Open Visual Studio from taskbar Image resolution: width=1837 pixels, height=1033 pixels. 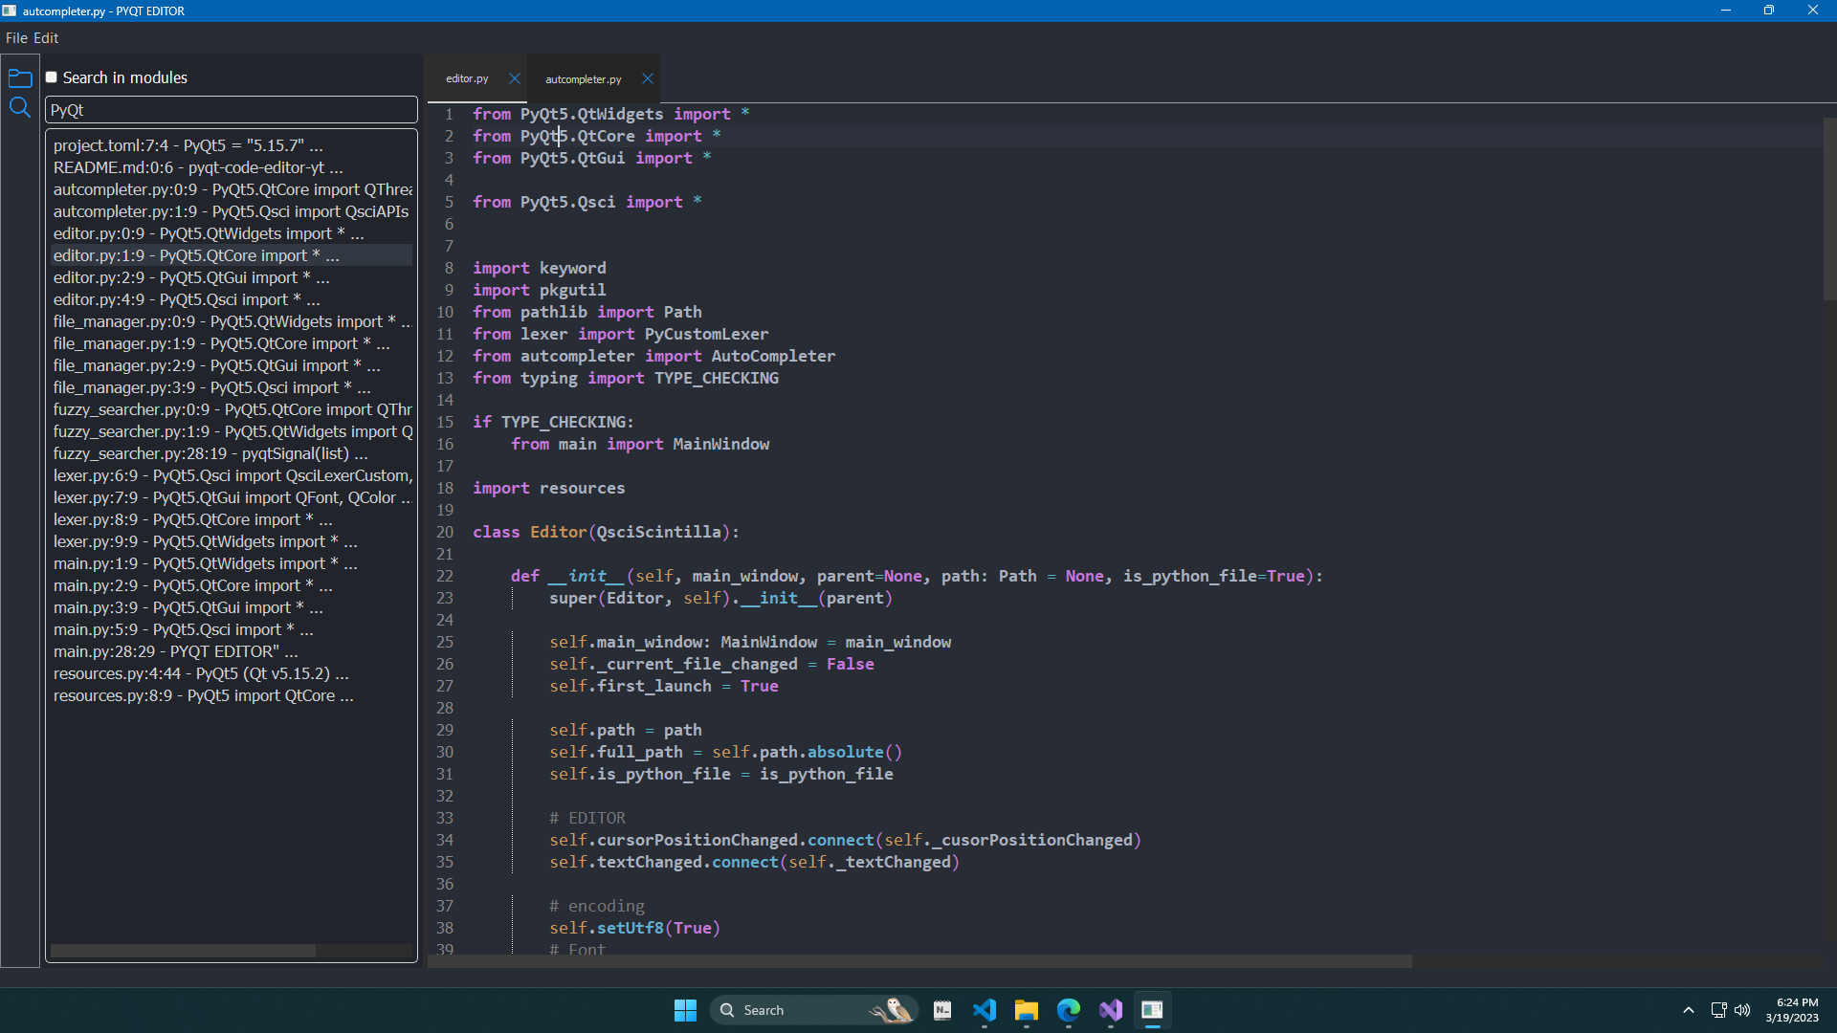[x=1111, y=1010]
